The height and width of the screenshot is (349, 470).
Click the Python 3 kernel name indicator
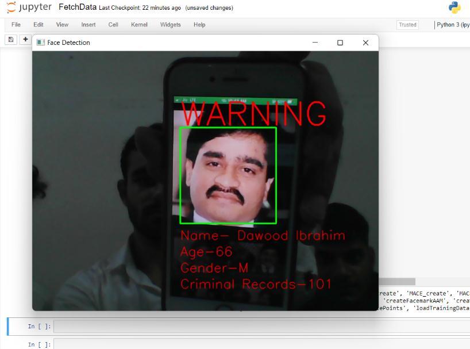click(453, 25)
